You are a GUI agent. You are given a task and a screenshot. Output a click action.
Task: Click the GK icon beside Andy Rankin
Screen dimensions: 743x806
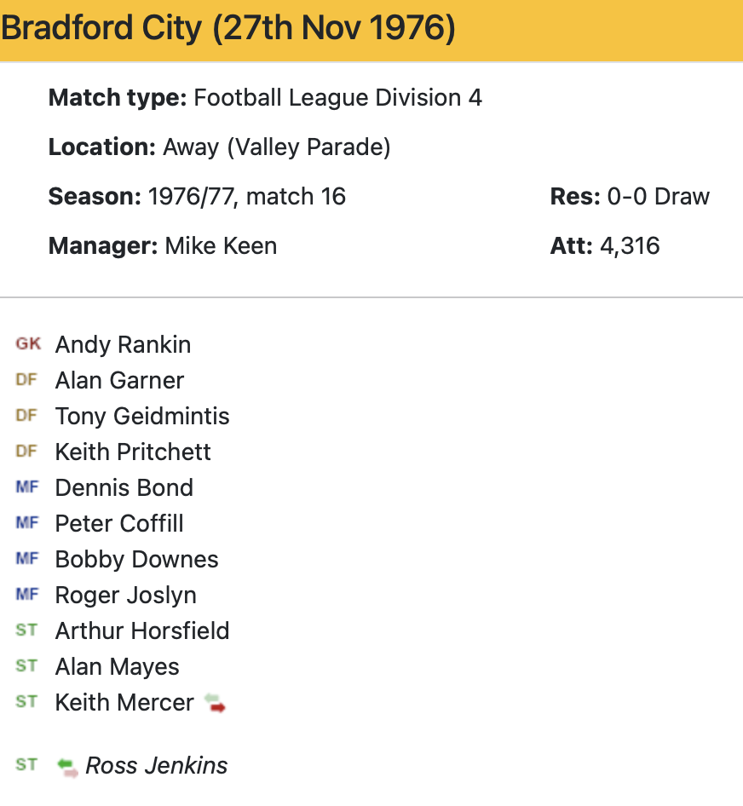coord(27,344)
